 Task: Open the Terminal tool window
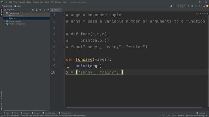coord(36,113)
